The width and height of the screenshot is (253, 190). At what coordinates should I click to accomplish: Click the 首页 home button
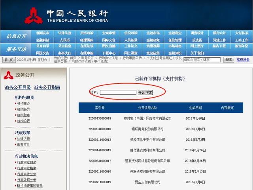tap(9, 60)
